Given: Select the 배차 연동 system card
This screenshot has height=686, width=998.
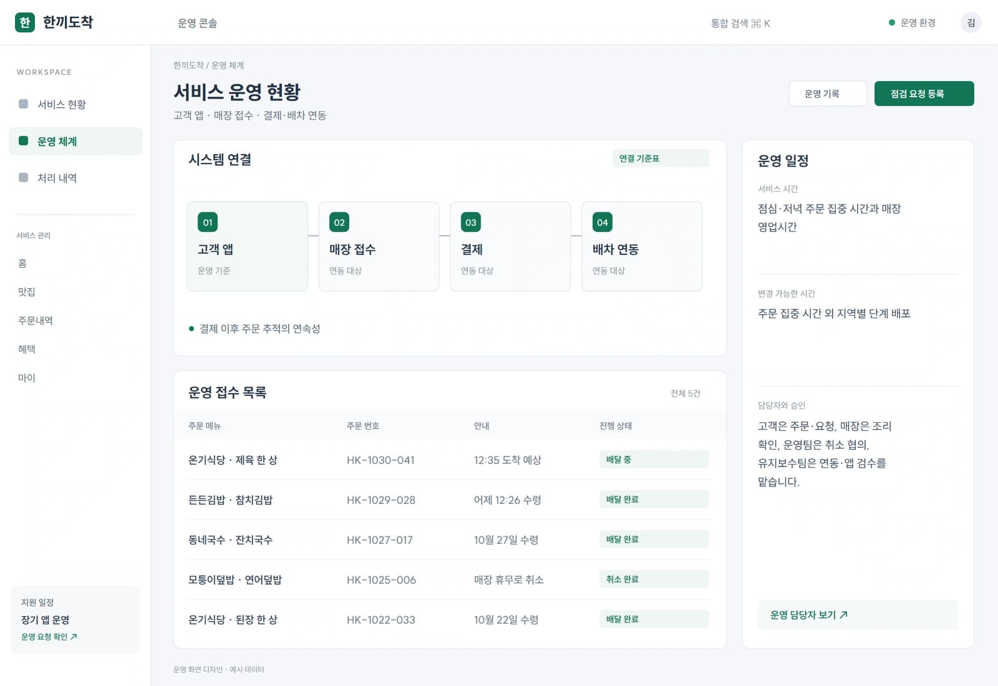Looking at the screenshot, I should pos(642,246).
